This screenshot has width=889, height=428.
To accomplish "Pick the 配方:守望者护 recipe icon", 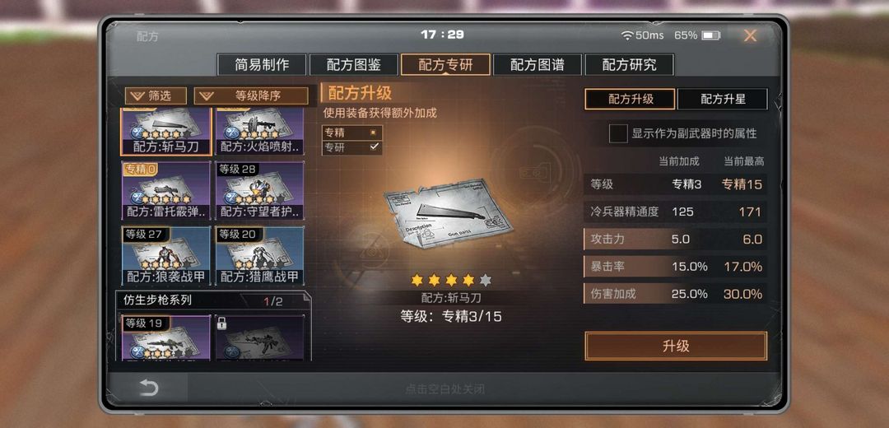I will coord(259,191).
